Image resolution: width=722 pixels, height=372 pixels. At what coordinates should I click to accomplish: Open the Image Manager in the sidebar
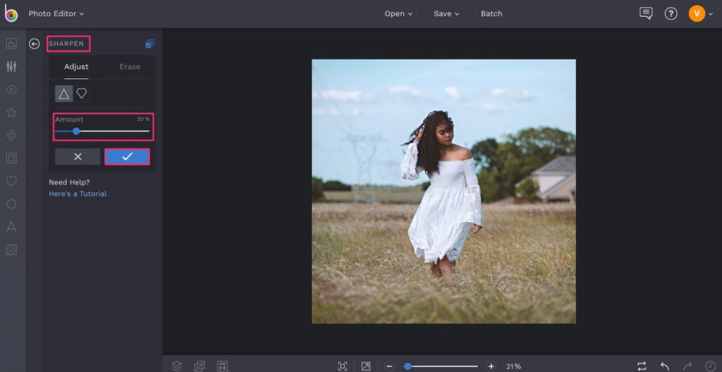click(11, 44)
